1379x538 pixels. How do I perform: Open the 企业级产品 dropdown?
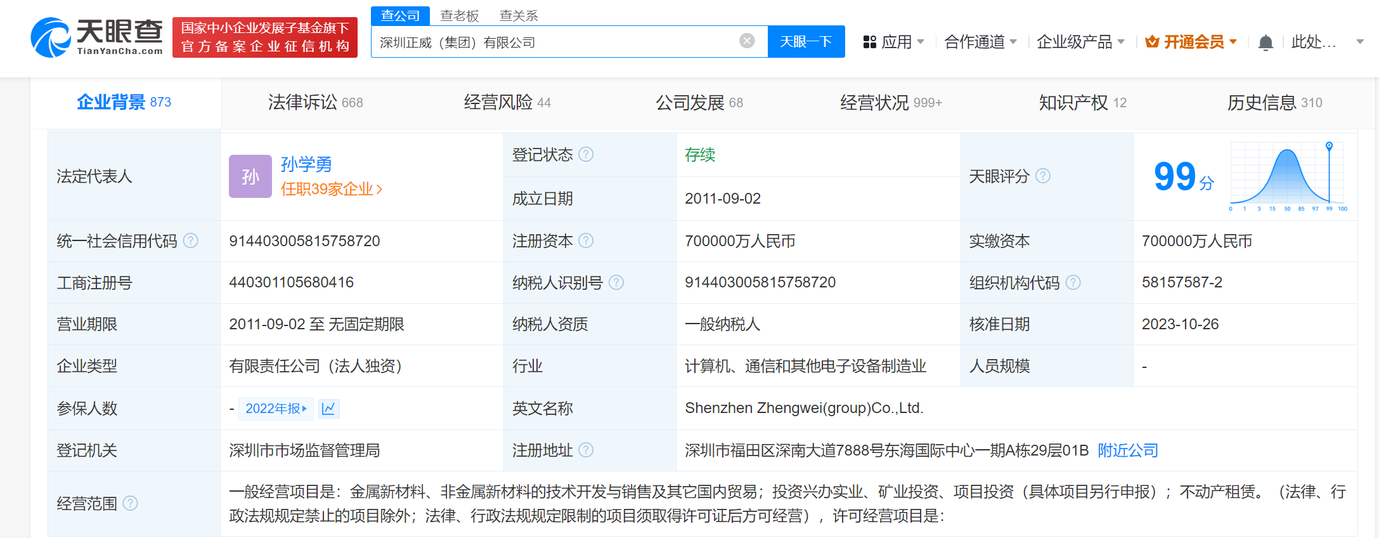[1080, 43]
